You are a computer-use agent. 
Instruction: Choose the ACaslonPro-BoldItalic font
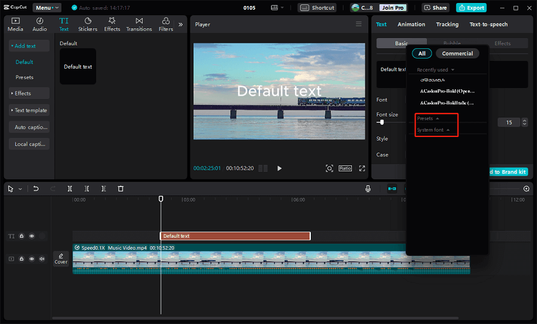(447, 103)
